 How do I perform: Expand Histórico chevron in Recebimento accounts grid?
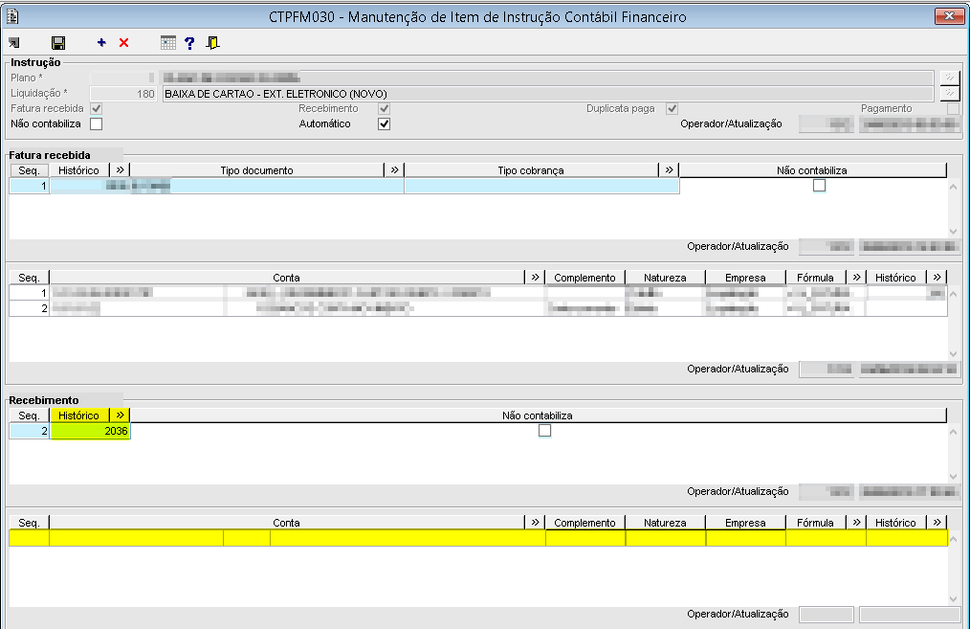(937, 523)
